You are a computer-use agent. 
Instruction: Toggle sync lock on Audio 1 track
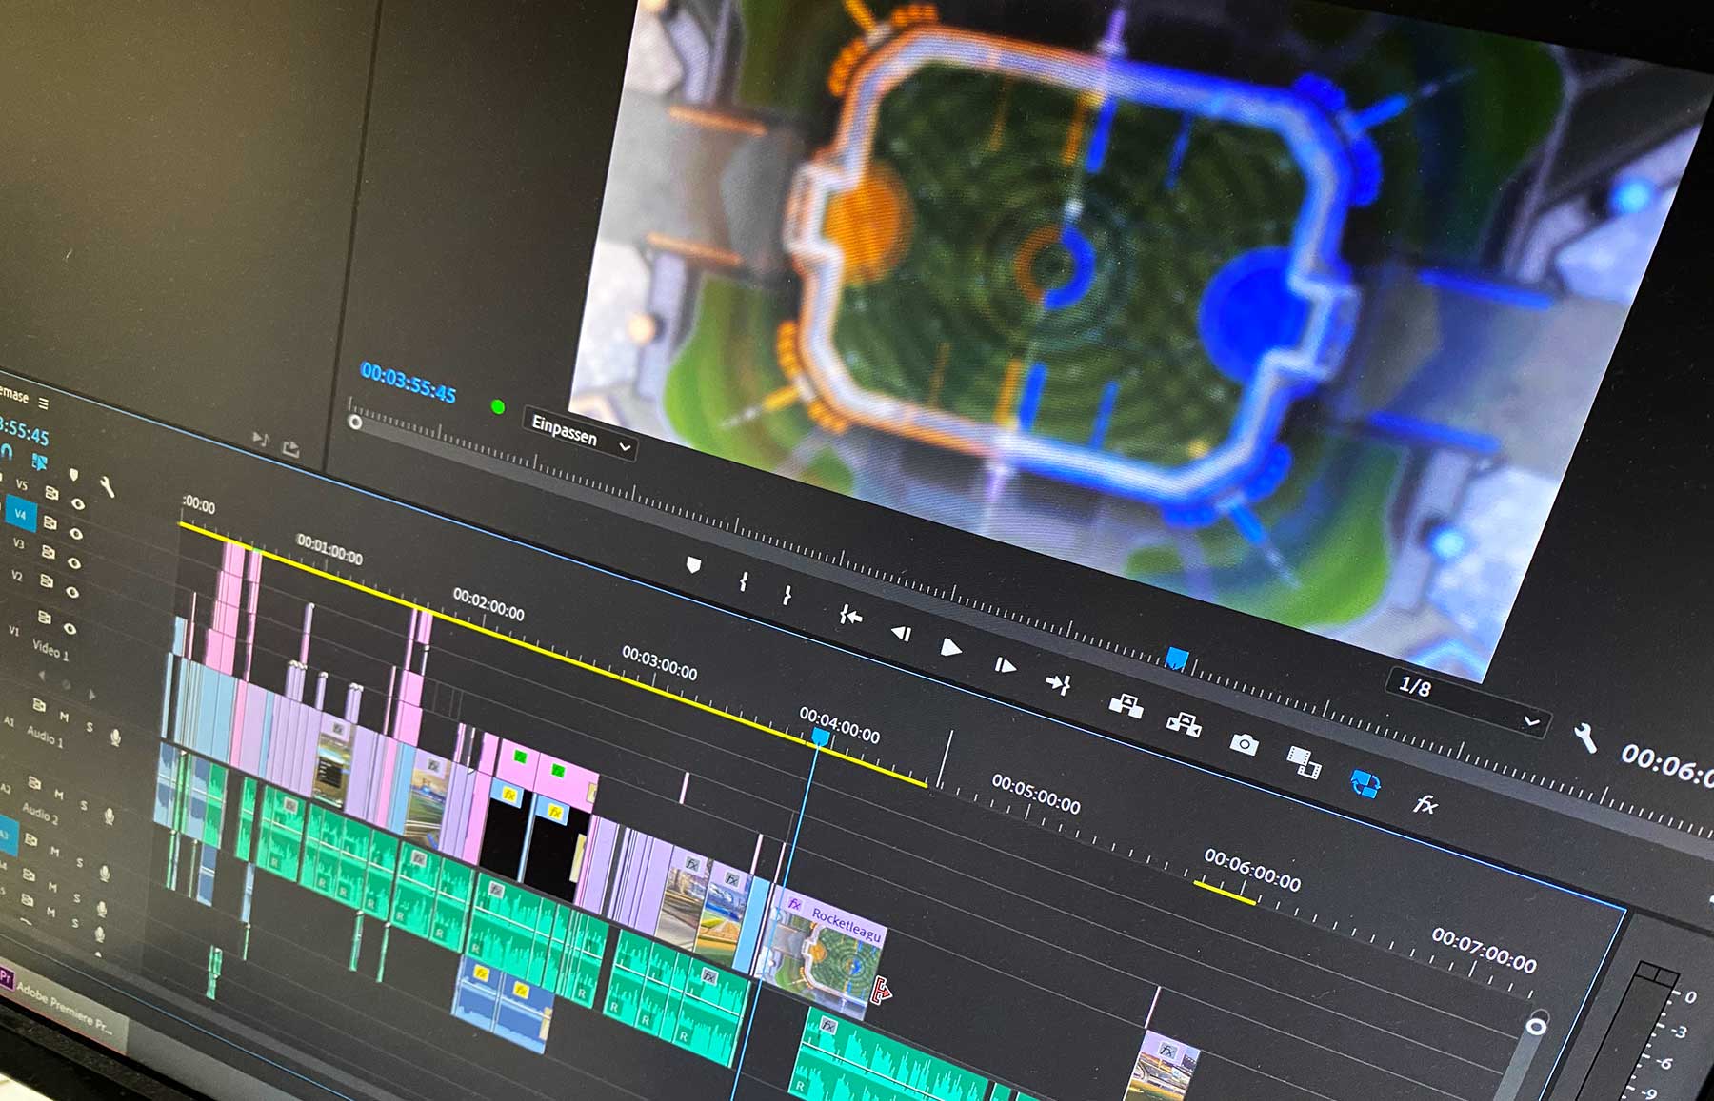(39, 705)
